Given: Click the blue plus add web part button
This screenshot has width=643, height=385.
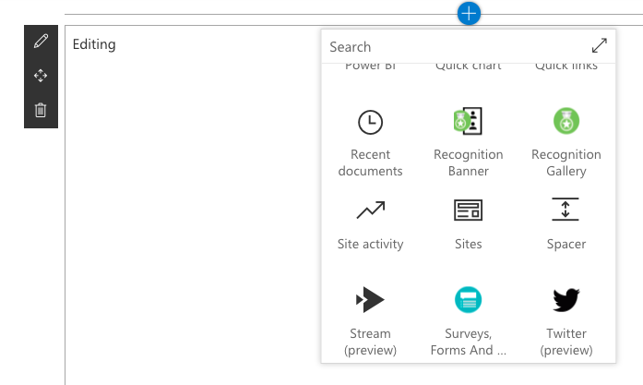Looking at the screenshot, I should pos(469,14).
